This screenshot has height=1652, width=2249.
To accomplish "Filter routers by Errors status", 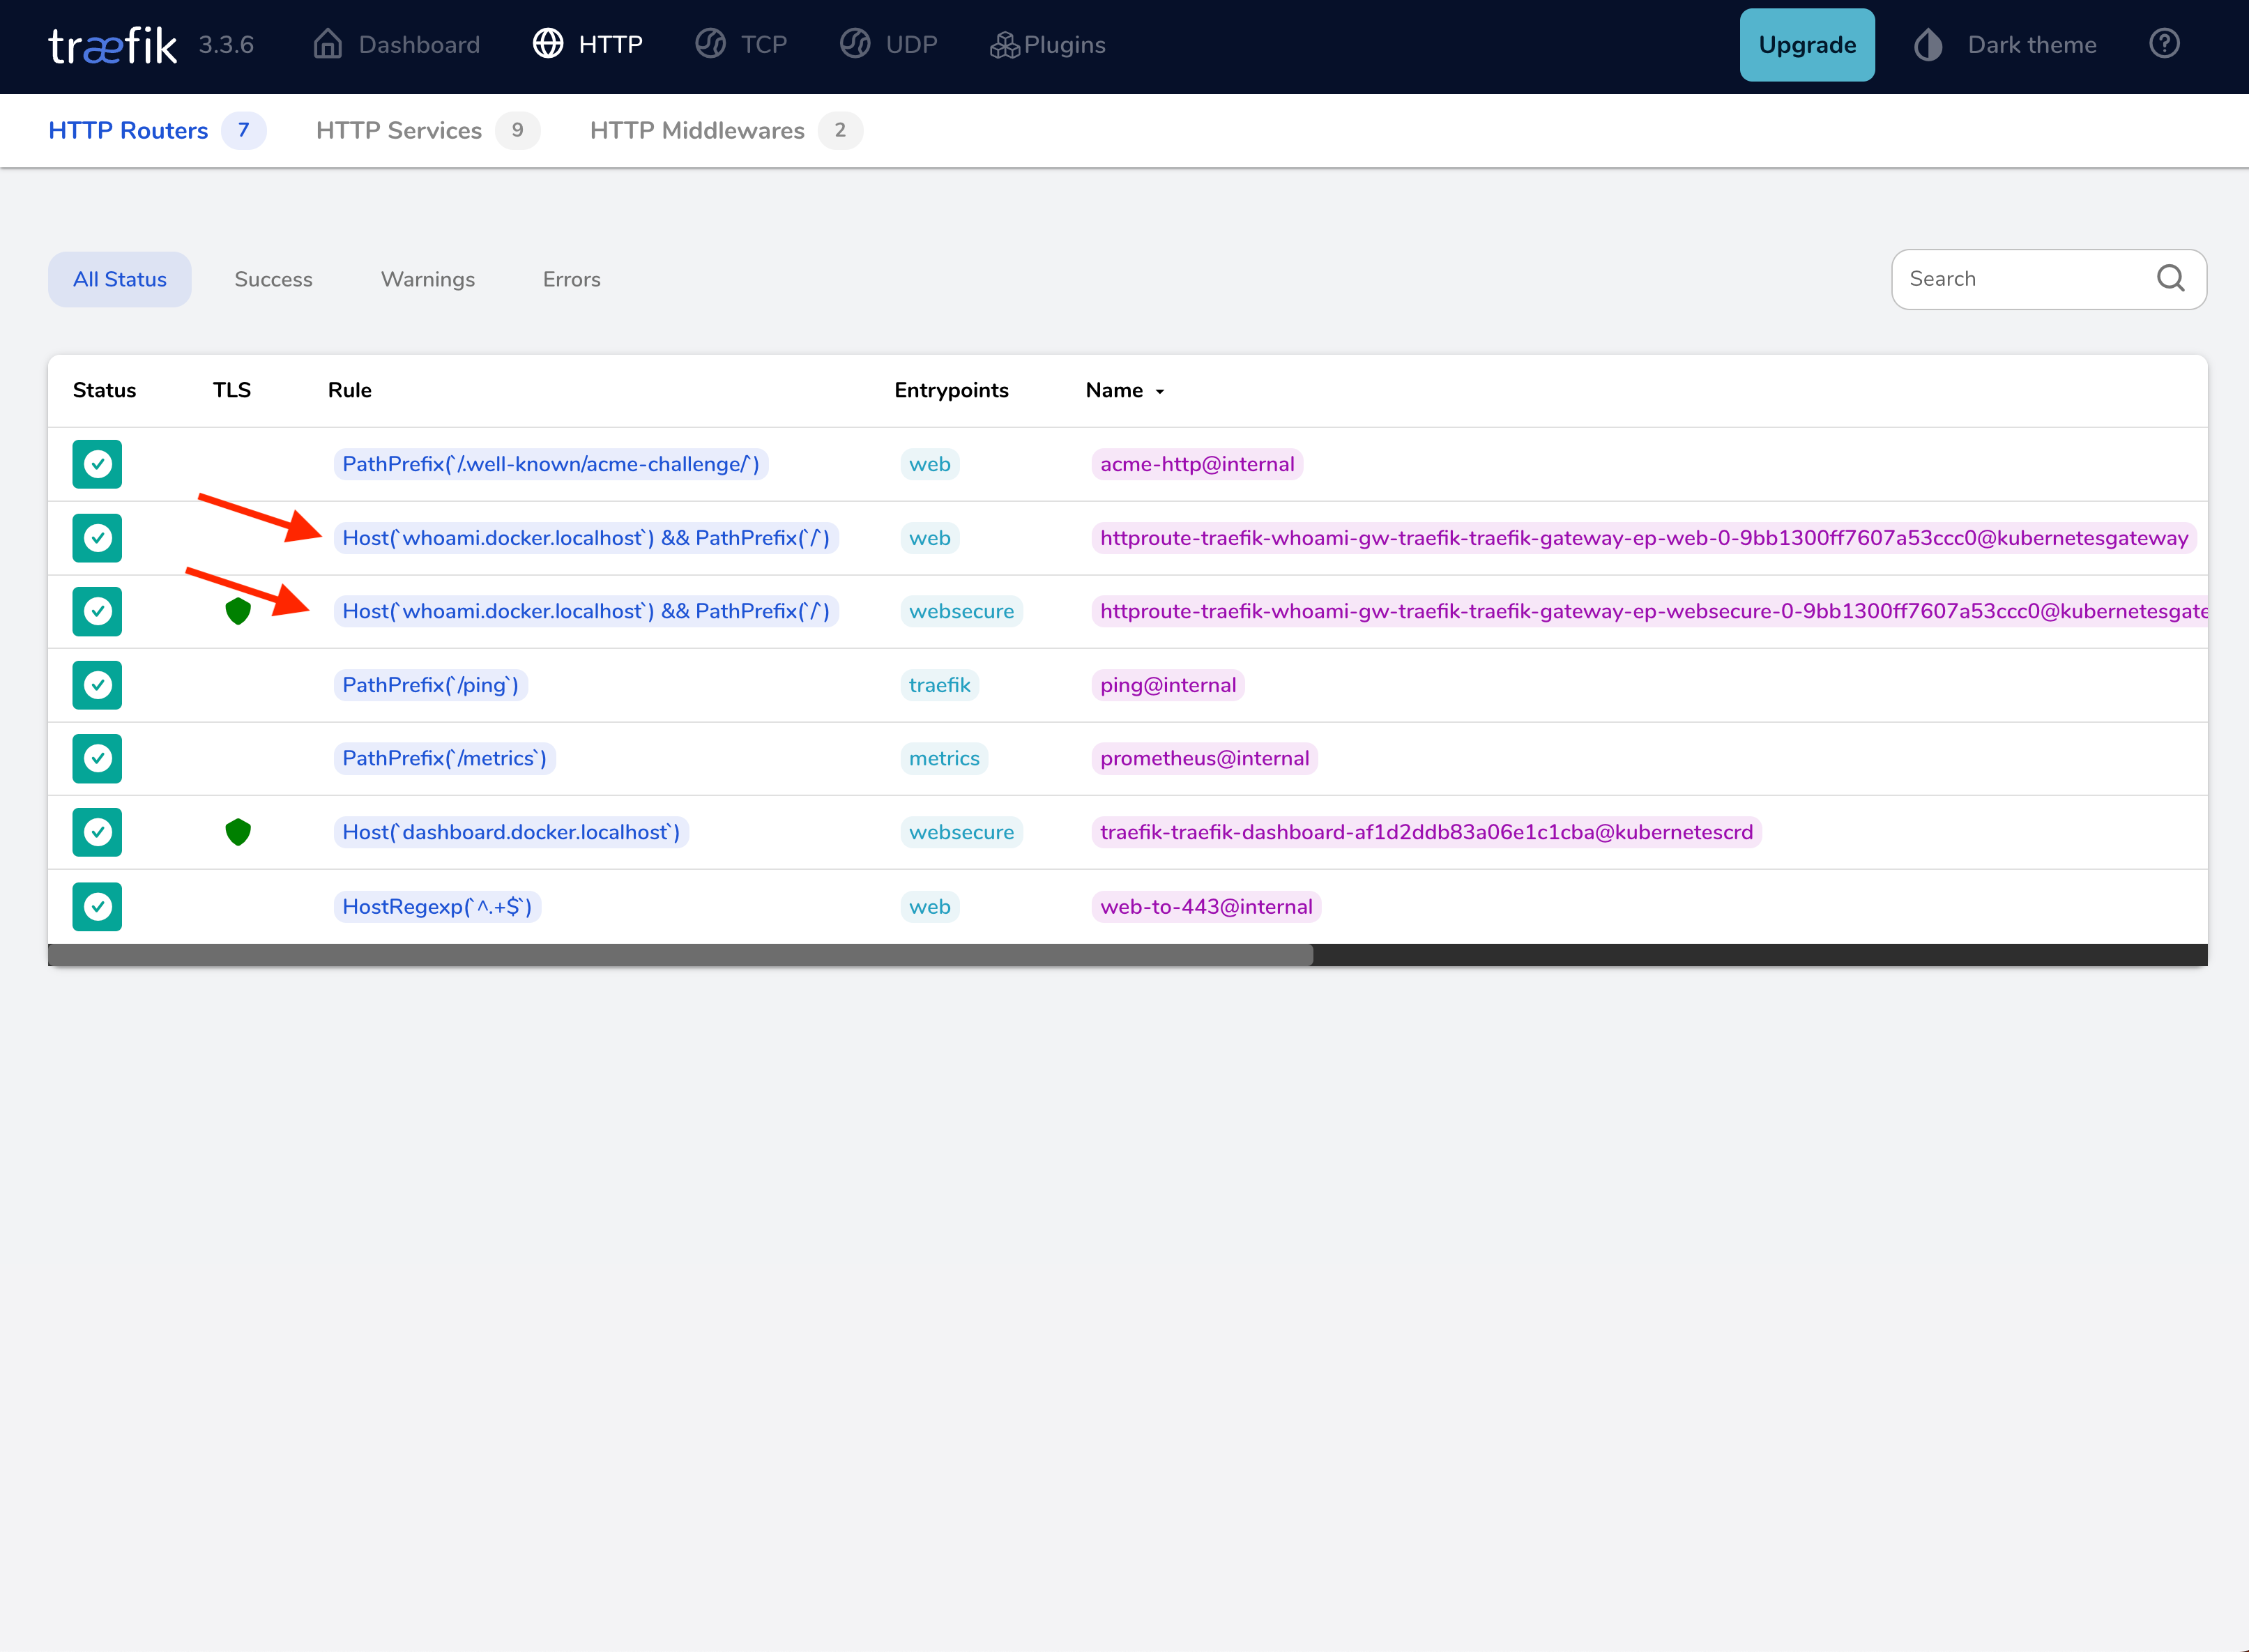I will click(x=571, y=280).
